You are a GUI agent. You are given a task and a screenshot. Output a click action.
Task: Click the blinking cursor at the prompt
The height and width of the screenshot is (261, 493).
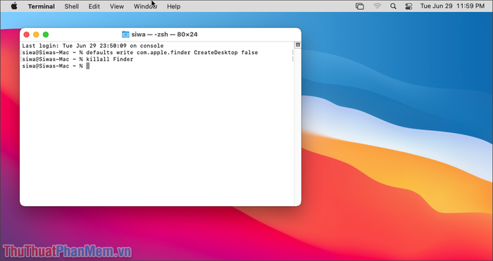[x=88, y=66]
